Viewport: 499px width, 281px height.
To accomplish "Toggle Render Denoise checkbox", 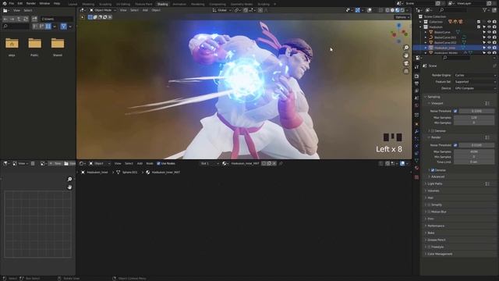I will pos(433,170).
